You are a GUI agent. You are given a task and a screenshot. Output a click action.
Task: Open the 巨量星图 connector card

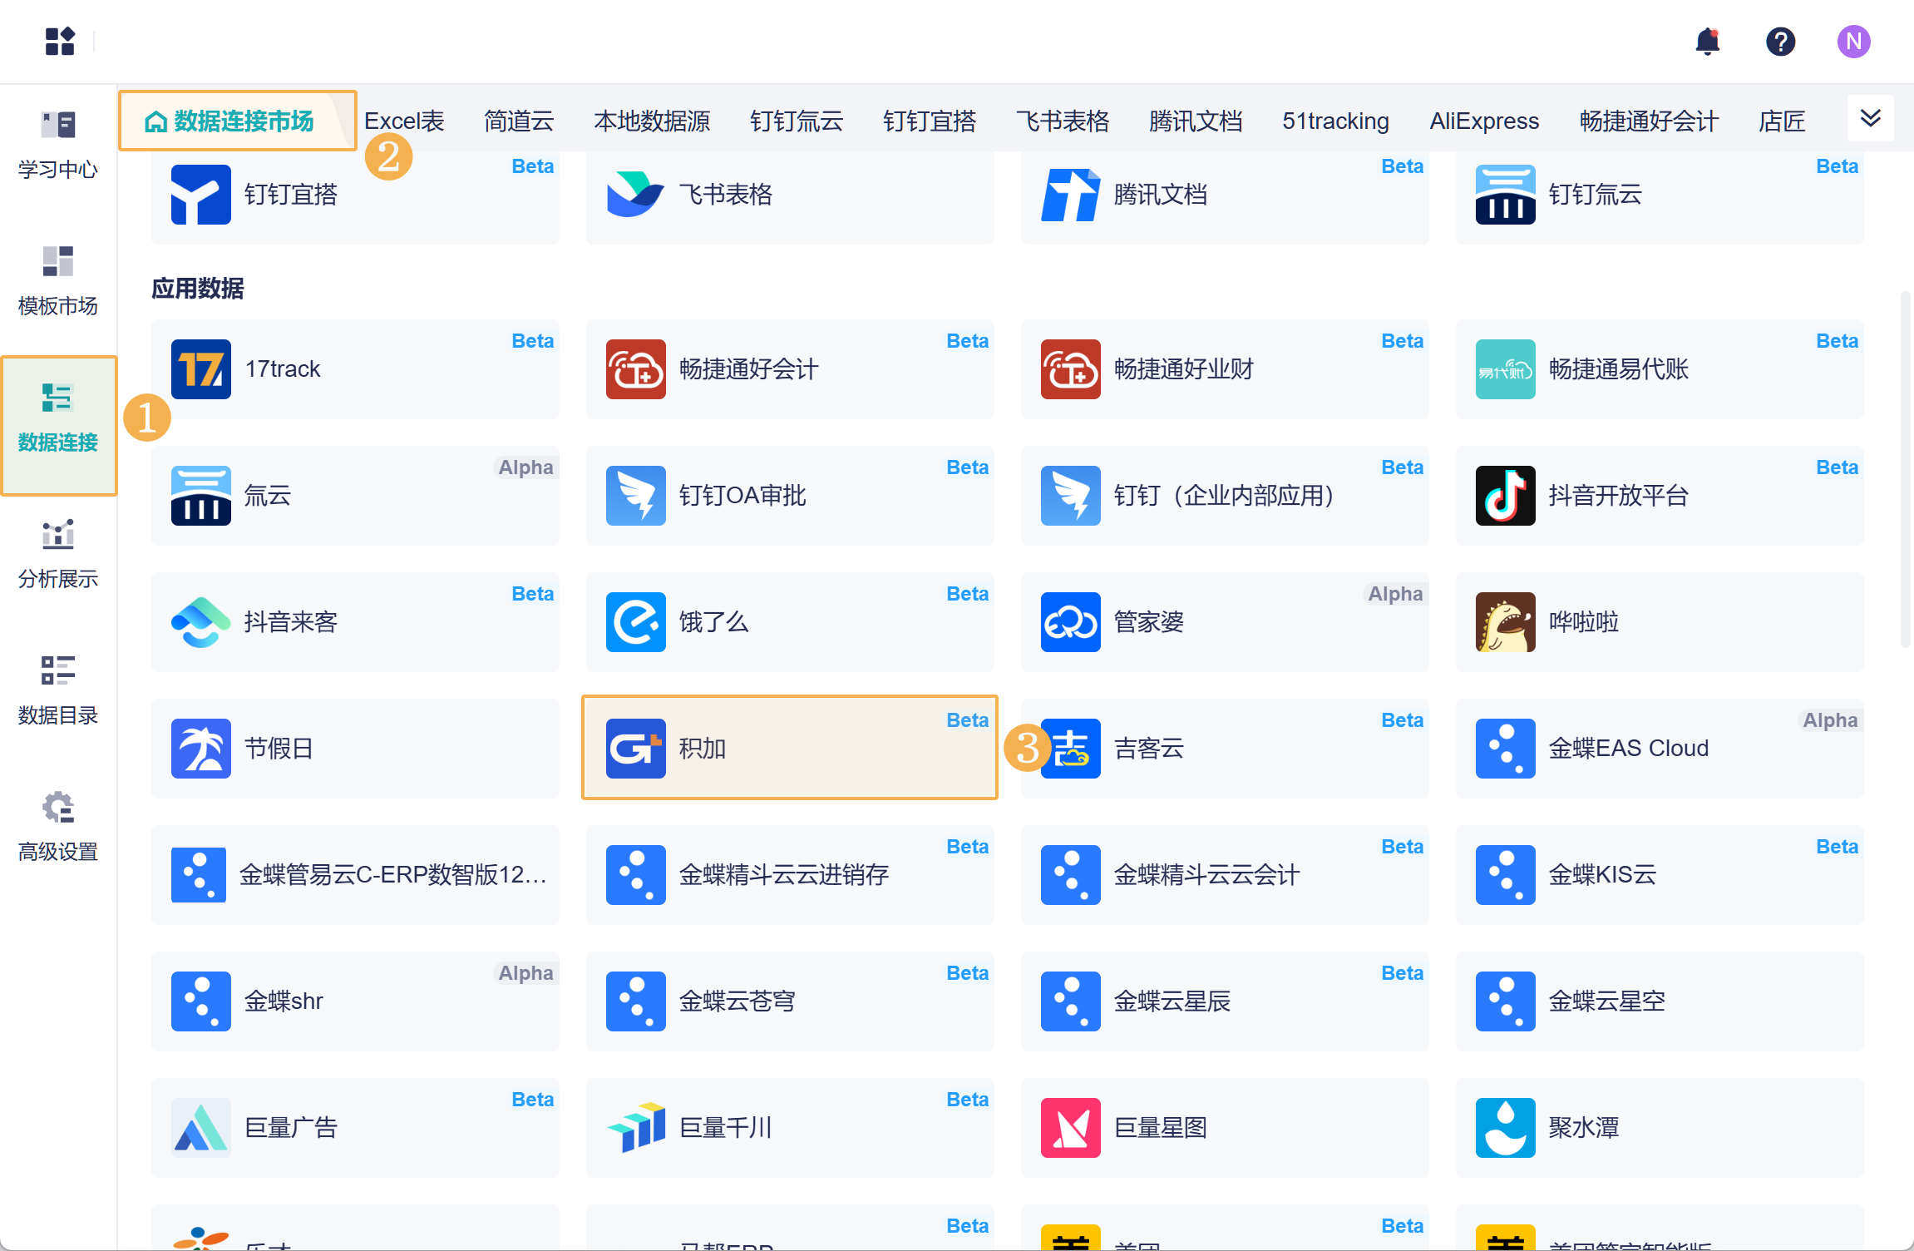pos(1224,1128)
